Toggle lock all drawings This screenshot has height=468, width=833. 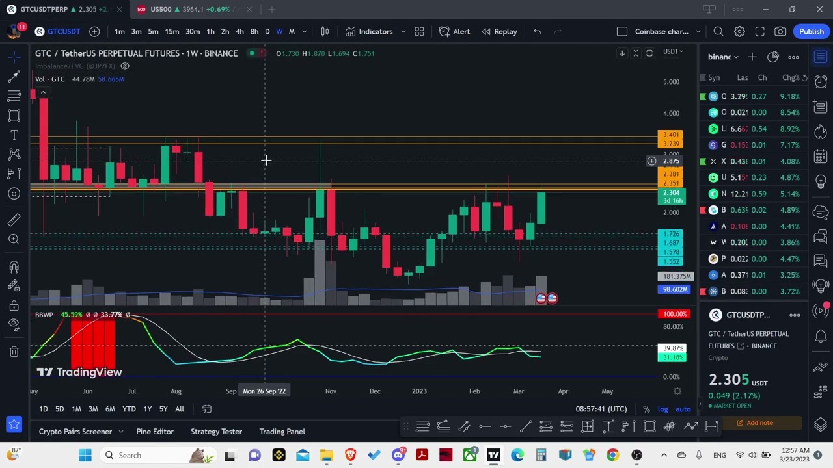14,305
